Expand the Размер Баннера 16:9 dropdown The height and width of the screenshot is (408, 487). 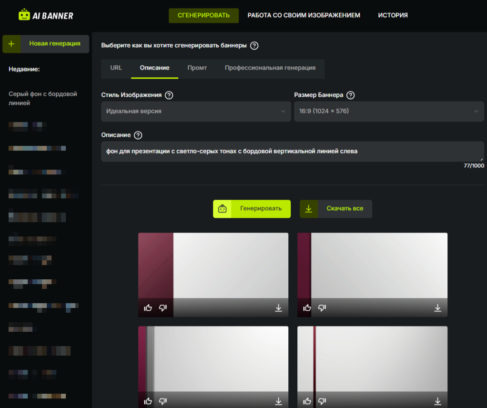point(388,111)
